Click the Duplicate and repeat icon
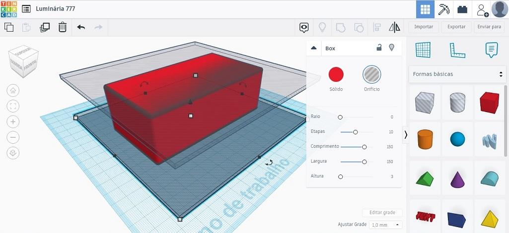This screenshot has height=233, width=509. (45, 27)
